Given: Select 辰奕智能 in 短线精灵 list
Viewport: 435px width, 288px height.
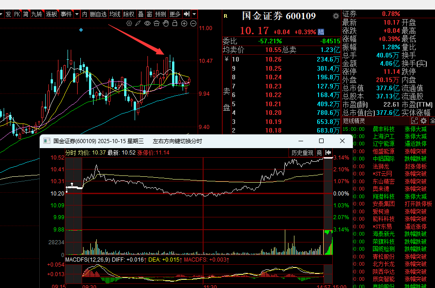Looking at the screenshot, I should point(384,279).
